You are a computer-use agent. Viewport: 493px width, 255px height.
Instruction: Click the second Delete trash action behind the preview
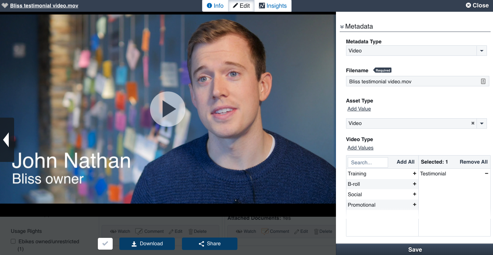[323, 231]
